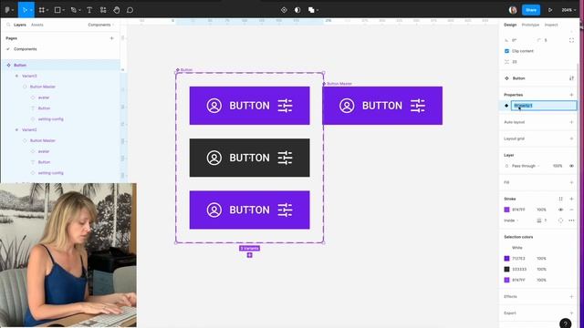
Task: Click independent corners icon
Action: click(x=571, y=40)
